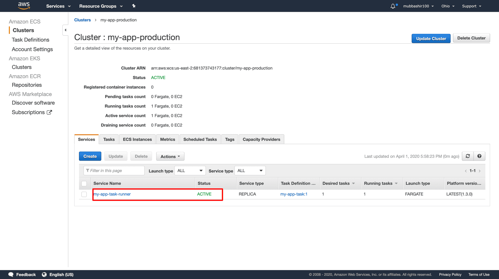
Task: Click the external link icon next to Subscriptions
Action: click(x=49, y=112)
